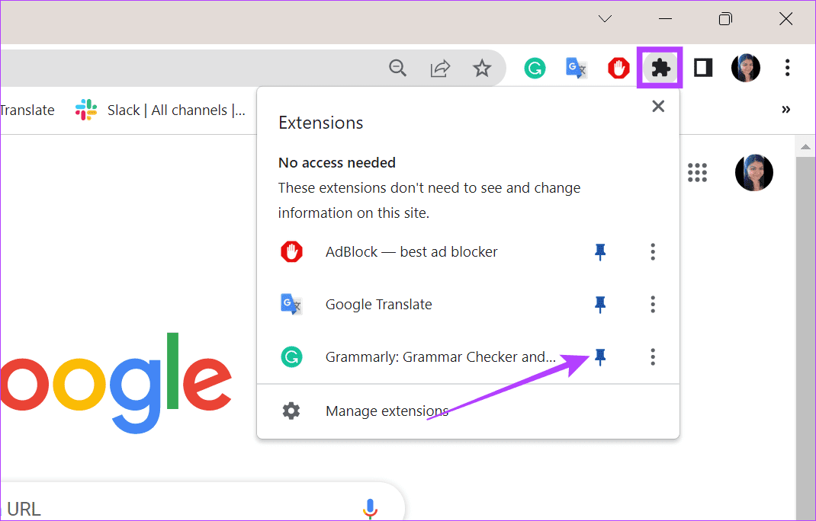This screenshot has height=521, width=816.
Task: Open more options for the AdBlock extension
Action: click(x=653, y=251)
